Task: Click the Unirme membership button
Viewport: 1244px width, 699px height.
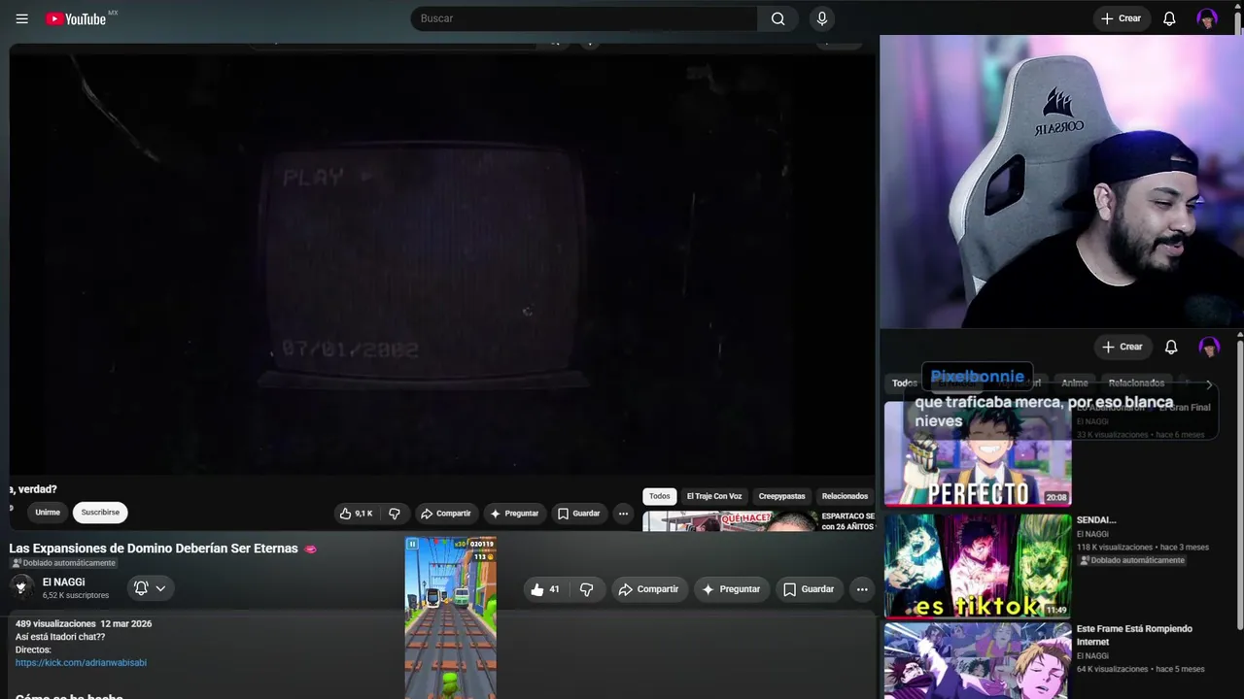Action: point(48,513)
